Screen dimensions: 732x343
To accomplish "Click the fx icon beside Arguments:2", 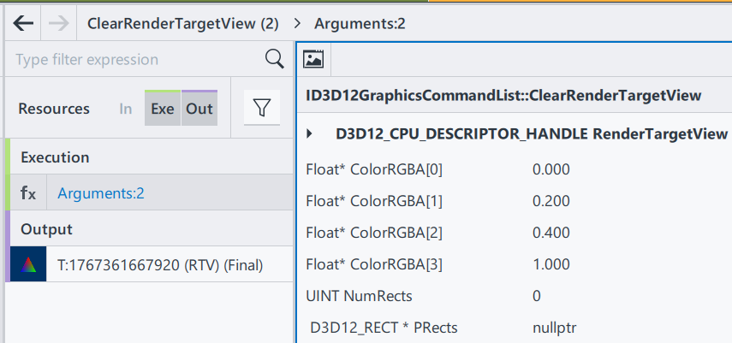I will coord(28,193).
